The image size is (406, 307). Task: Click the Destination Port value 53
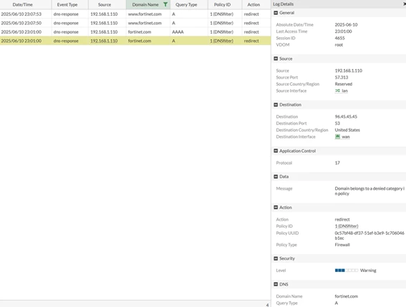click(x=337, y=124)
